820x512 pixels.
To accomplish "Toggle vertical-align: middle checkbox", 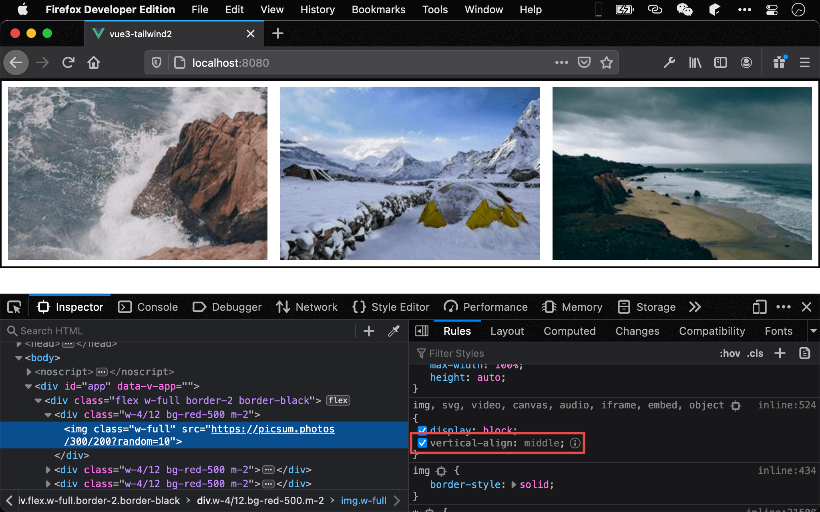I will pyautogui.click(x=422, y=443).
